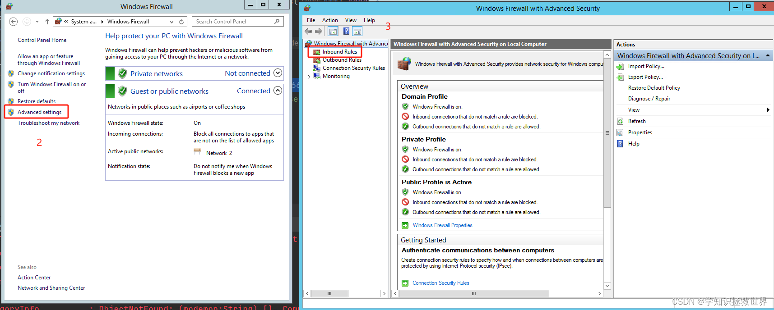Click Allow an app or feature through Windows Firewall
Screen dimensions: 774x310
(x=49, y=59)
